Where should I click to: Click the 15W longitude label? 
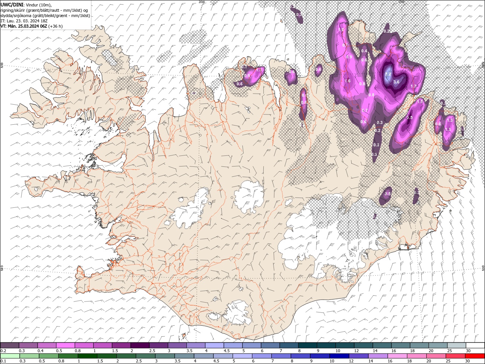[401, 2]
